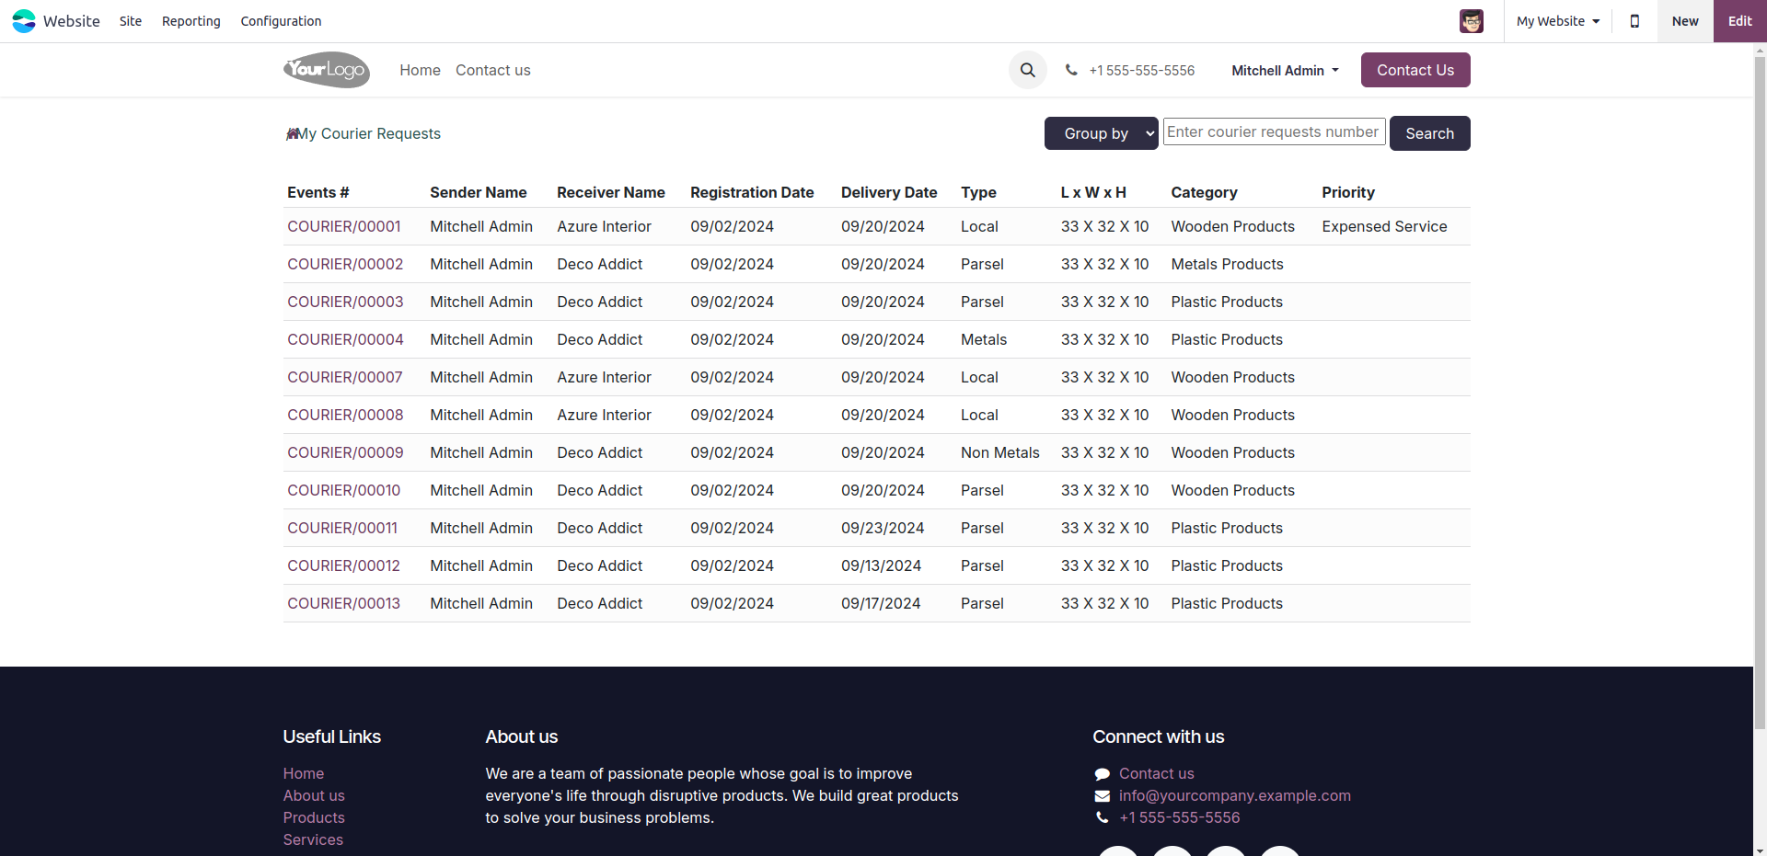Open the Configuration menu
Image resolution: width=1767 pixels, height=856 pixels.
pyautogui.click(x=281, y=21)
